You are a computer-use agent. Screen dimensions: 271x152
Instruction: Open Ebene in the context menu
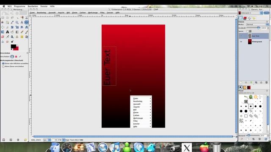coord(141,113)
